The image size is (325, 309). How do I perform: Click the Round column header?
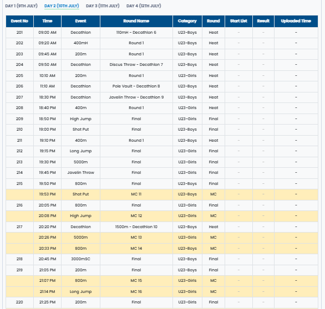click(214, 21)
